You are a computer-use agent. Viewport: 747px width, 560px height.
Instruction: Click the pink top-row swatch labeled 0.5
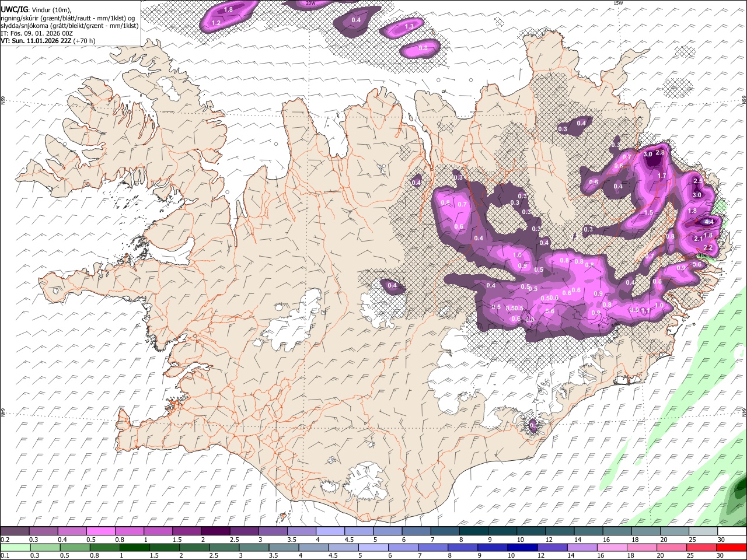(100, 531)
